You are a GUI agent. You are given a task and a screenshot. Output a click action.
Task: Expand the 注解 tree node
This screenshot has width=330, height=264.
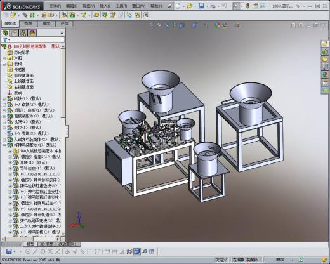coord(4,58)
